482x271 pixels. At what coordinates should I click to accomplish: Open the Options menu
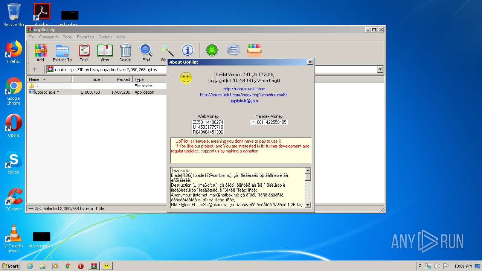105,37
